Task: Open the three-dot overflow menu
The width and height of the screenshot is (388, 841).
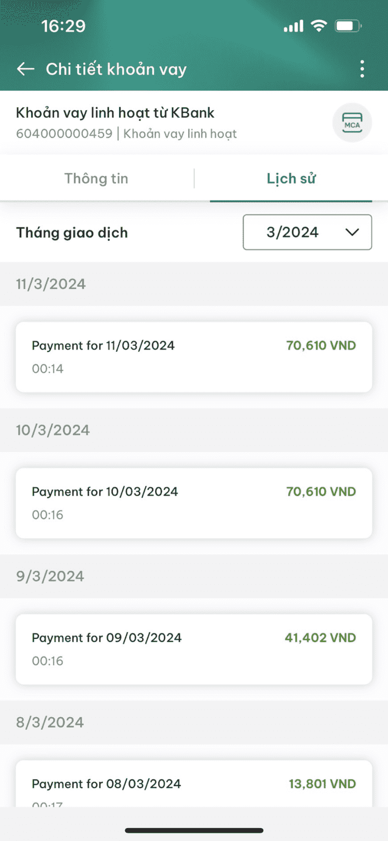Action: (x=362, y=69)
